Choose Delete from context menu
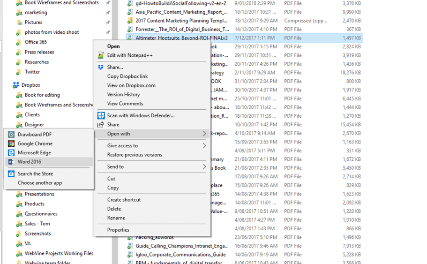The height and width of the screenshot is (264, 427). (x=114, y=209)
